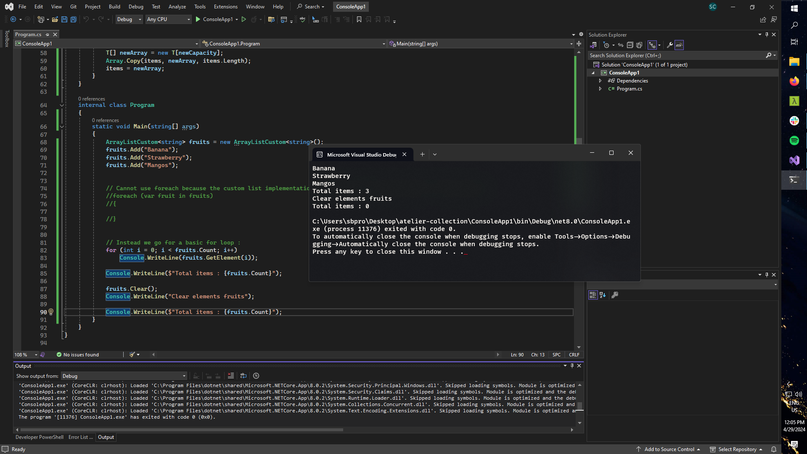This screenshot has width=807, height=454.
Task: Switch to the Error List tab
Action: (x=80, y=437)
